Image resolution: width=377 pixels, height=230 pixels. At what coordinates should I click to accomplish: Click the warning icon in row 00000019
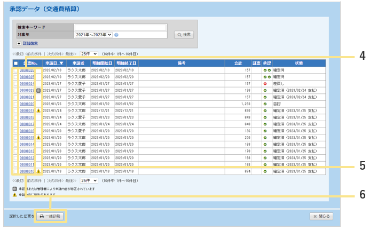[x=38, y=110]
